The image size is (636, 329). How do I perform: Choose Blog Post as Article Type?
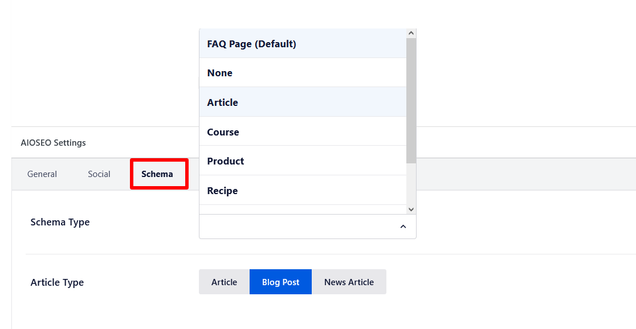pyautogui.click(x=280, y=282)
